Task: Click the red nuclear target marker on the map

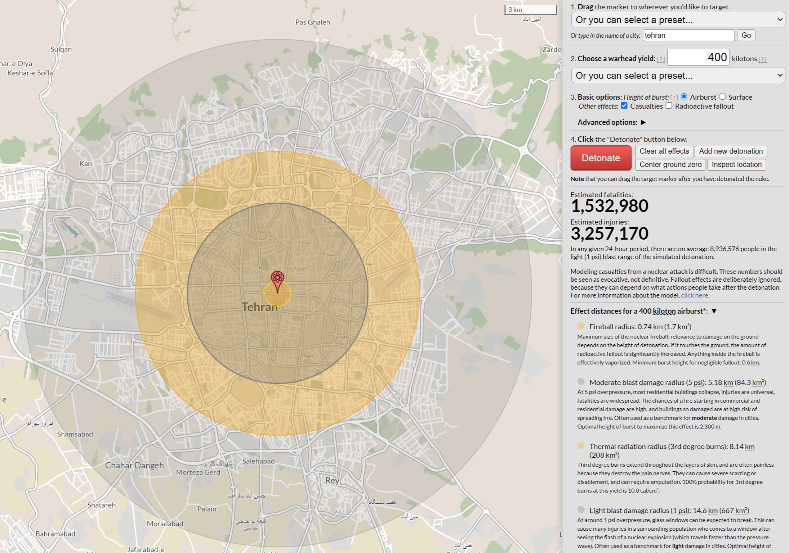Action: click(x=277, y=281)
